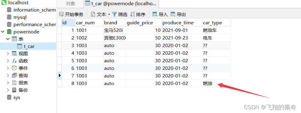
Task: Click the green powernode database icon
Action: tap(9, 32)
